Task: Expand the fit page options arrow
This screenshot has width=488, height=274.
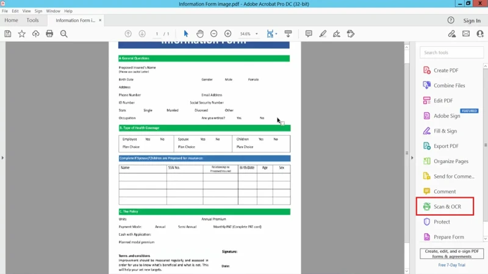Action: pos(276,33)
